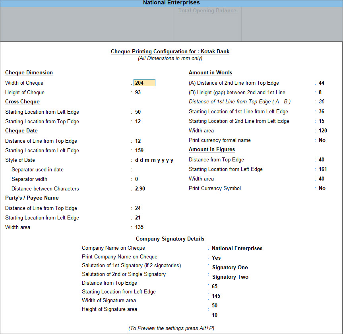343x334 pixels.
Task: Click the Style of Date label
Action: [x=20, y=160]
